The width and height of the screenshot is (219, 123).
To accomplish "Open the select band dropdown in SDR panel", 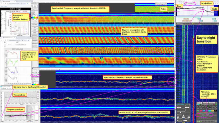I will 205,103.
